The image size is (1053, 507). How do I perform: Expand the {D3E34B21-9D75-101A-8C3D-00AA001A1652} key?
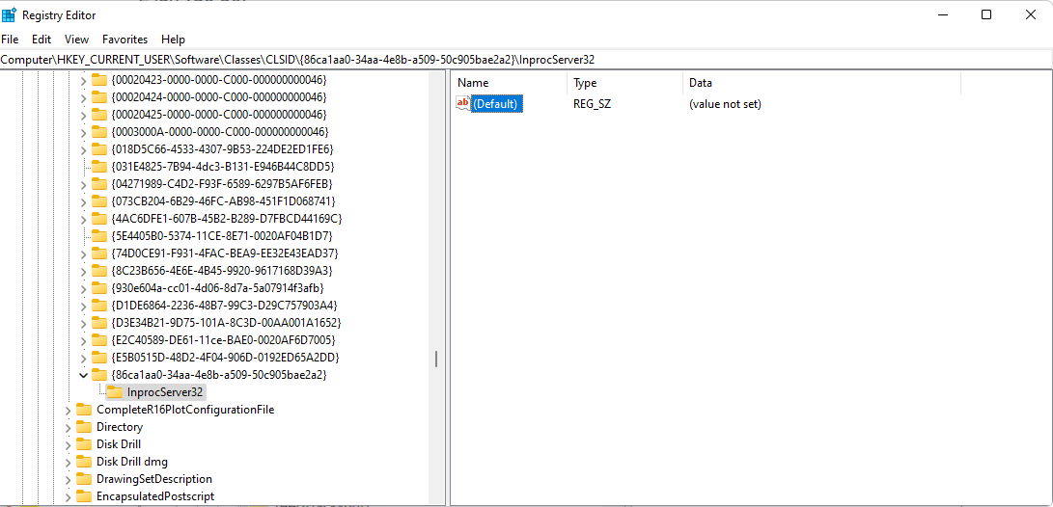[83, 323]
